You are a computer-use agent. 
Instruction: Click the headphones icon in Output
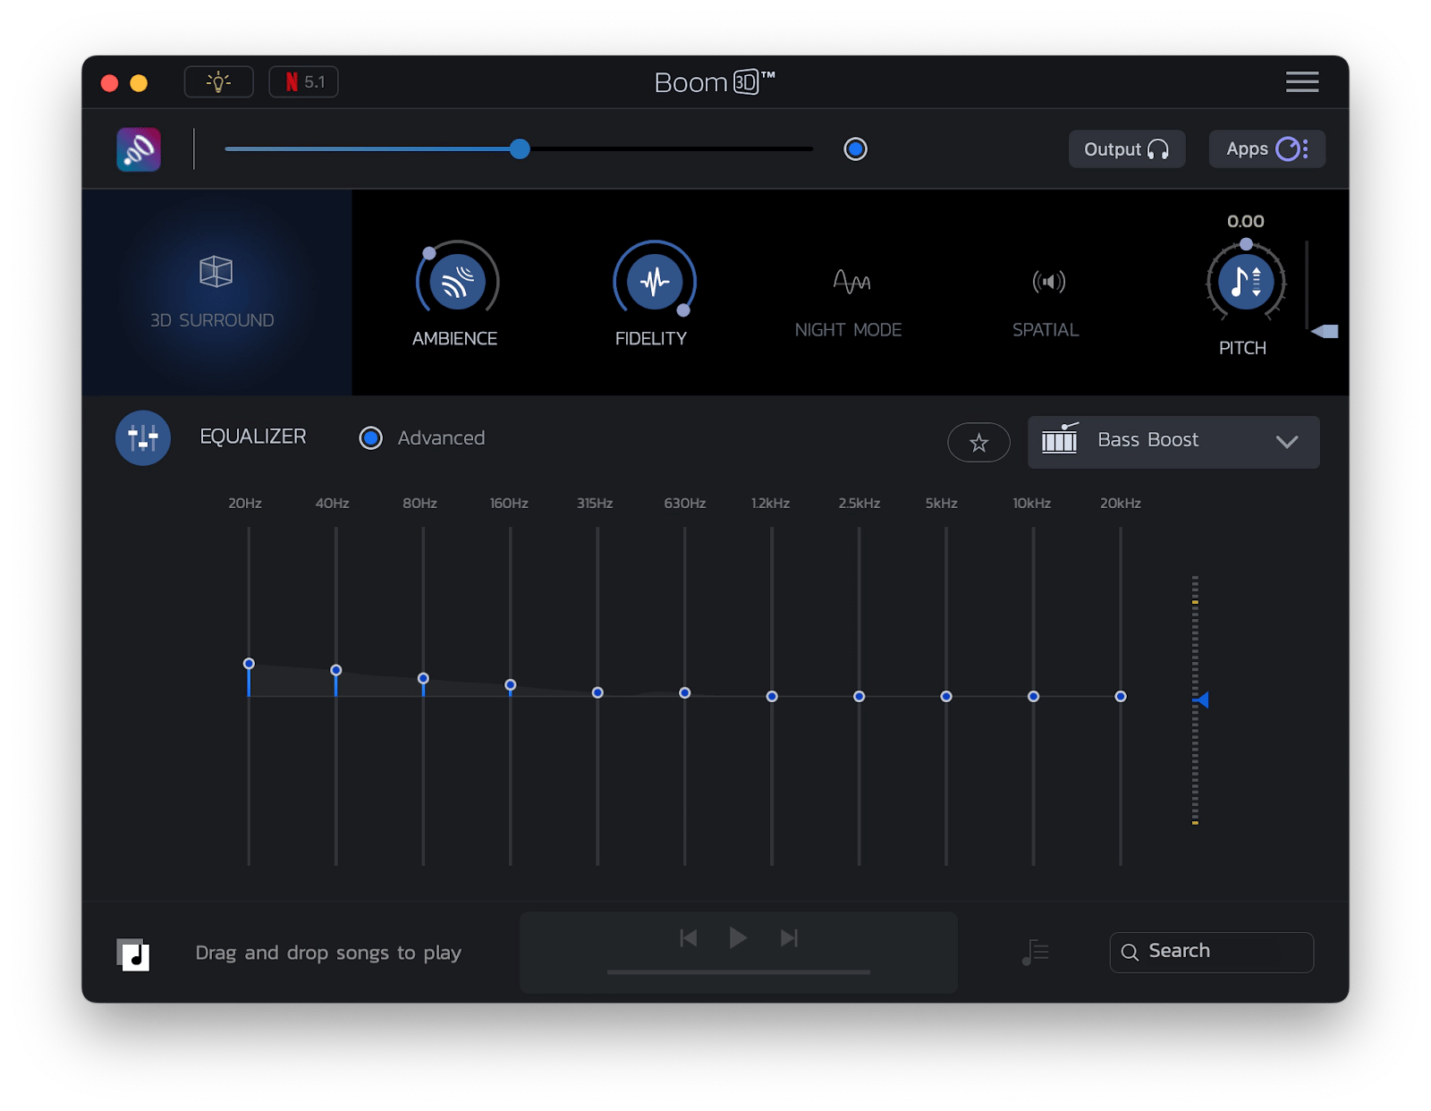(1158, 149)
